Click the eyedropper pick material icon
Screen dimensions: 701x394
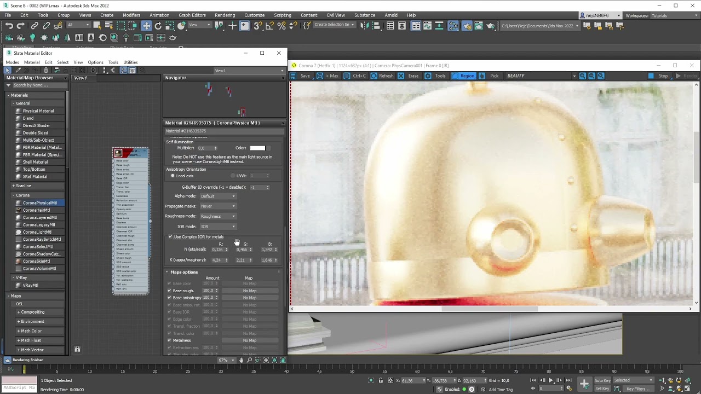(x=18, y=70)
